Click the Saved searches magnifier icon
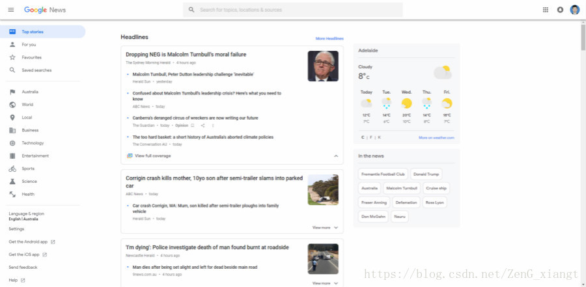Viewport: 586px width, 287px height. 12,70
